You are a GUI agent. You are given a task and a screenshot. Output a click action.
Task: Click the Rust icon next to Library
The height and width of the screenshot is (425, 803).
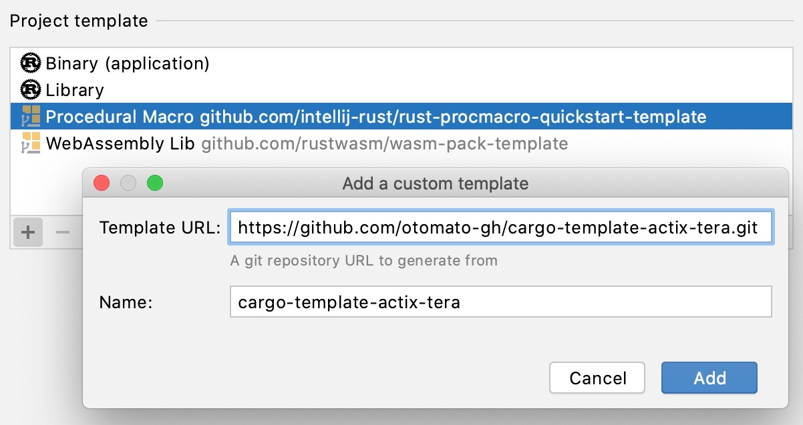pos(30,90)
